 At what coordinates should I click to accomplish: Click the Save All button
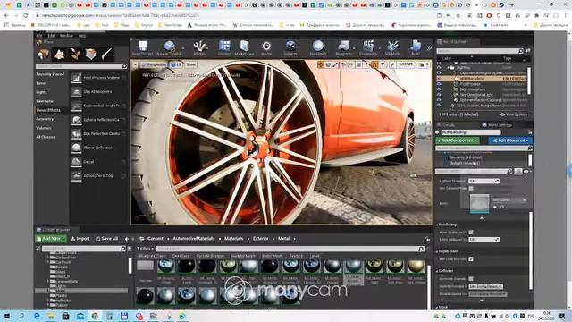[107, 239]
